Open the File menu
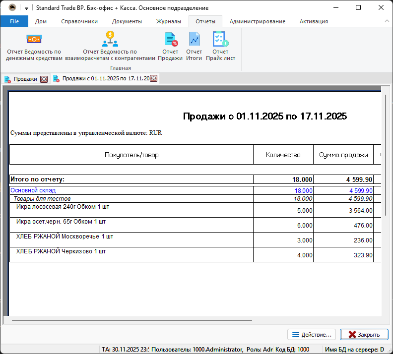The height and width of the screenshot is (354, 393). (x=14, y=21)
